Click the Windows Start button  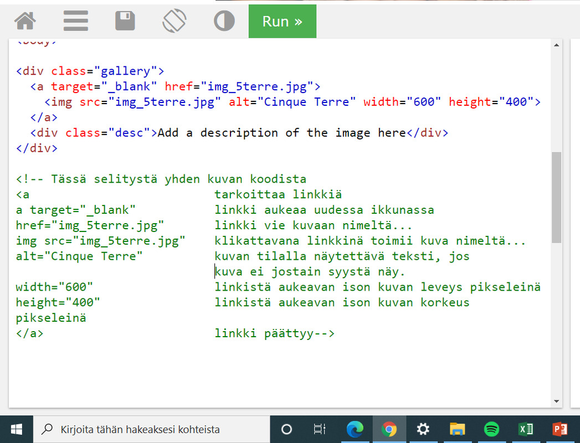tap(16, 429)
